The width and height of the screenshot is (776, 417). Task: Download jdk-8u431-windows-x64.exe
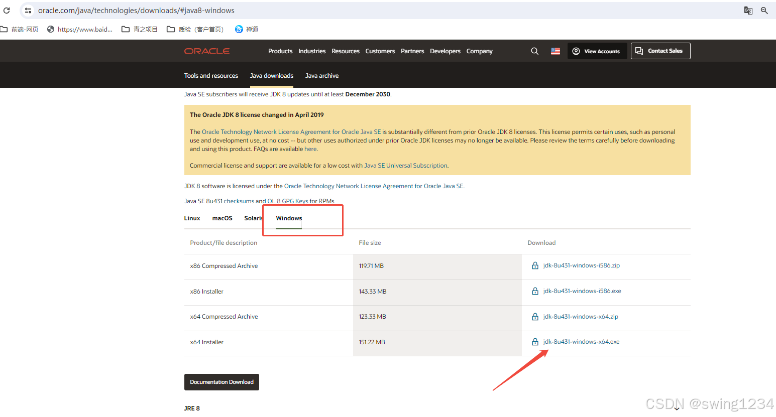point(581,342)
